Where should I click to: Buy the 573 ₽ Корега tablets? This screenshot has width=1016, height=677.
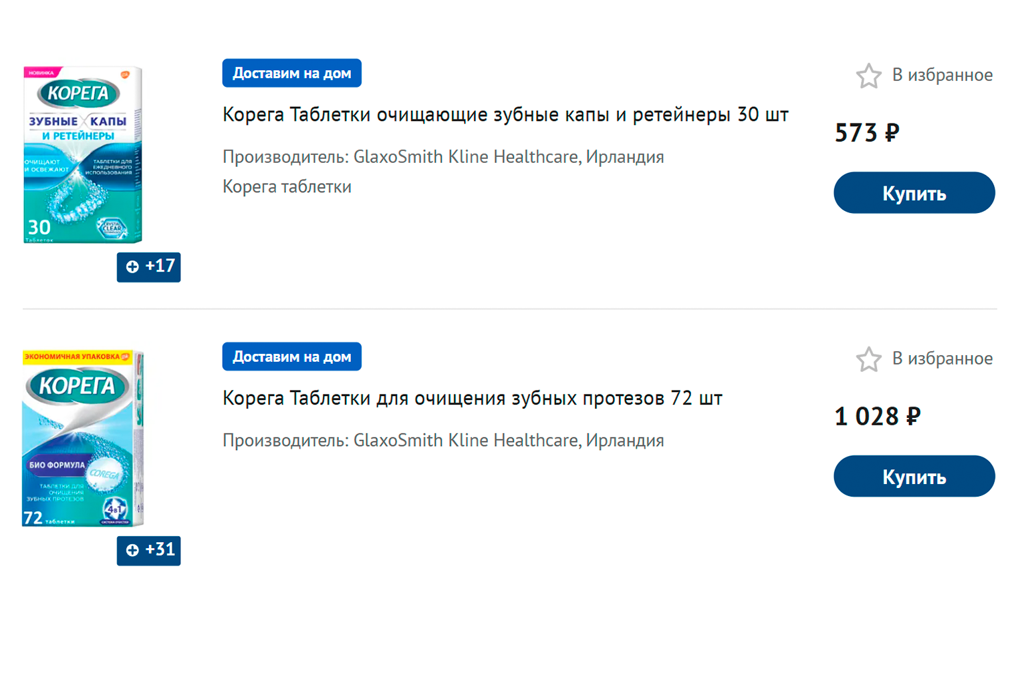coord(914,193)
